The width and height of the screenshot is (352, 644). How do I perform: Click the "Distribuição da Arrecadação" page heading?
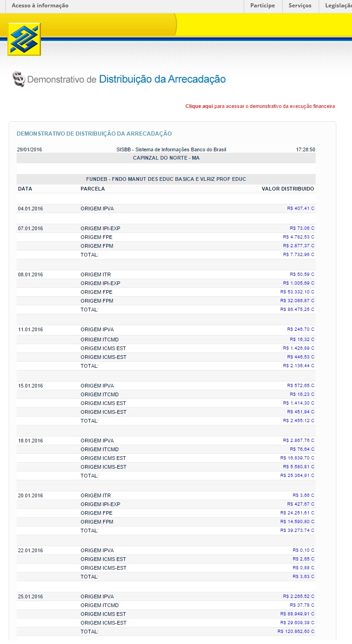[162, 79]
